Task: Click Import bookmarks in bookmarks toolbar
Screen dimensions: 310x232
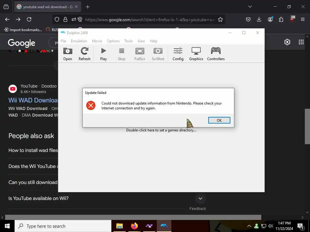Action: click(23, 30)
